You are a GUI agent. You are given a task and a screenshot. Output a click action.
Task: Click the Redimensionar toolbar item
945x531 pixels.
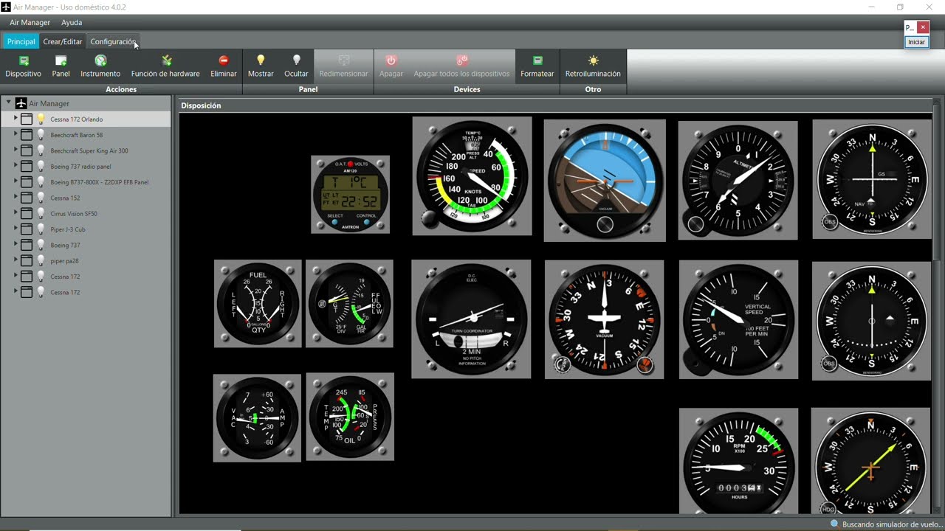[343, 66]
